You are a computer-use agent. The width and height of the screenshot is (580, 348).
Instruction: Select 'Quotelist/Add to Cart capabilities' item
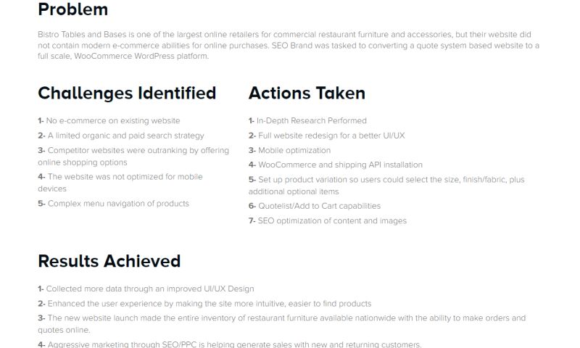tap(314, 206)
